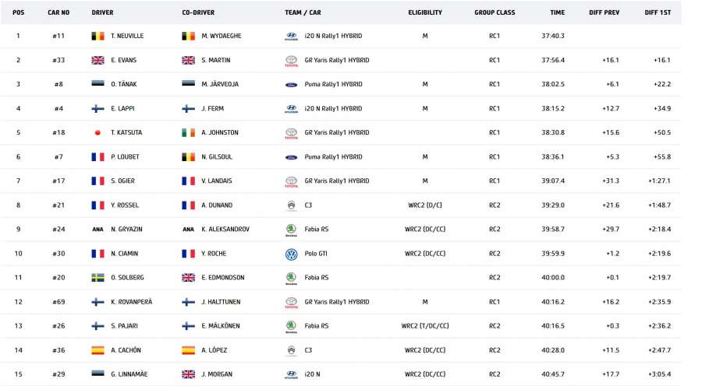Click car number #30 cell
This screenshot has height=386, width=702.
[58, 254]
